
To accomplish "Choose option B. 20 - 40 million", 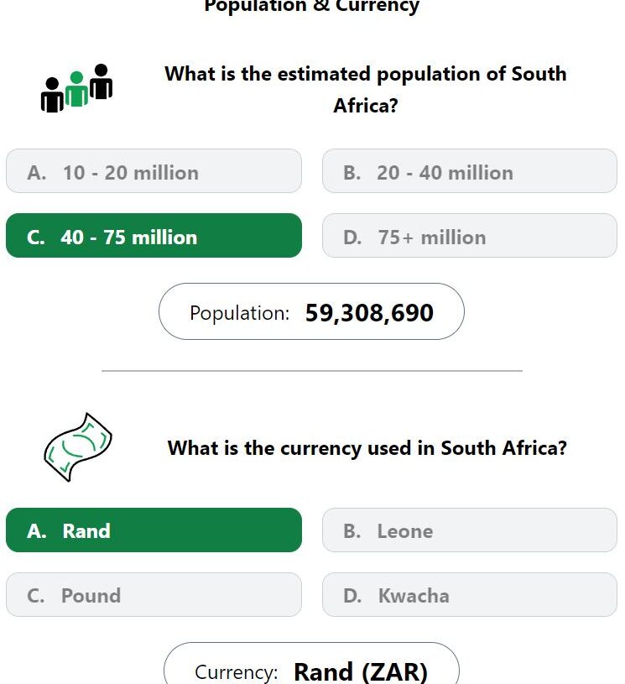I will (470, 171).
